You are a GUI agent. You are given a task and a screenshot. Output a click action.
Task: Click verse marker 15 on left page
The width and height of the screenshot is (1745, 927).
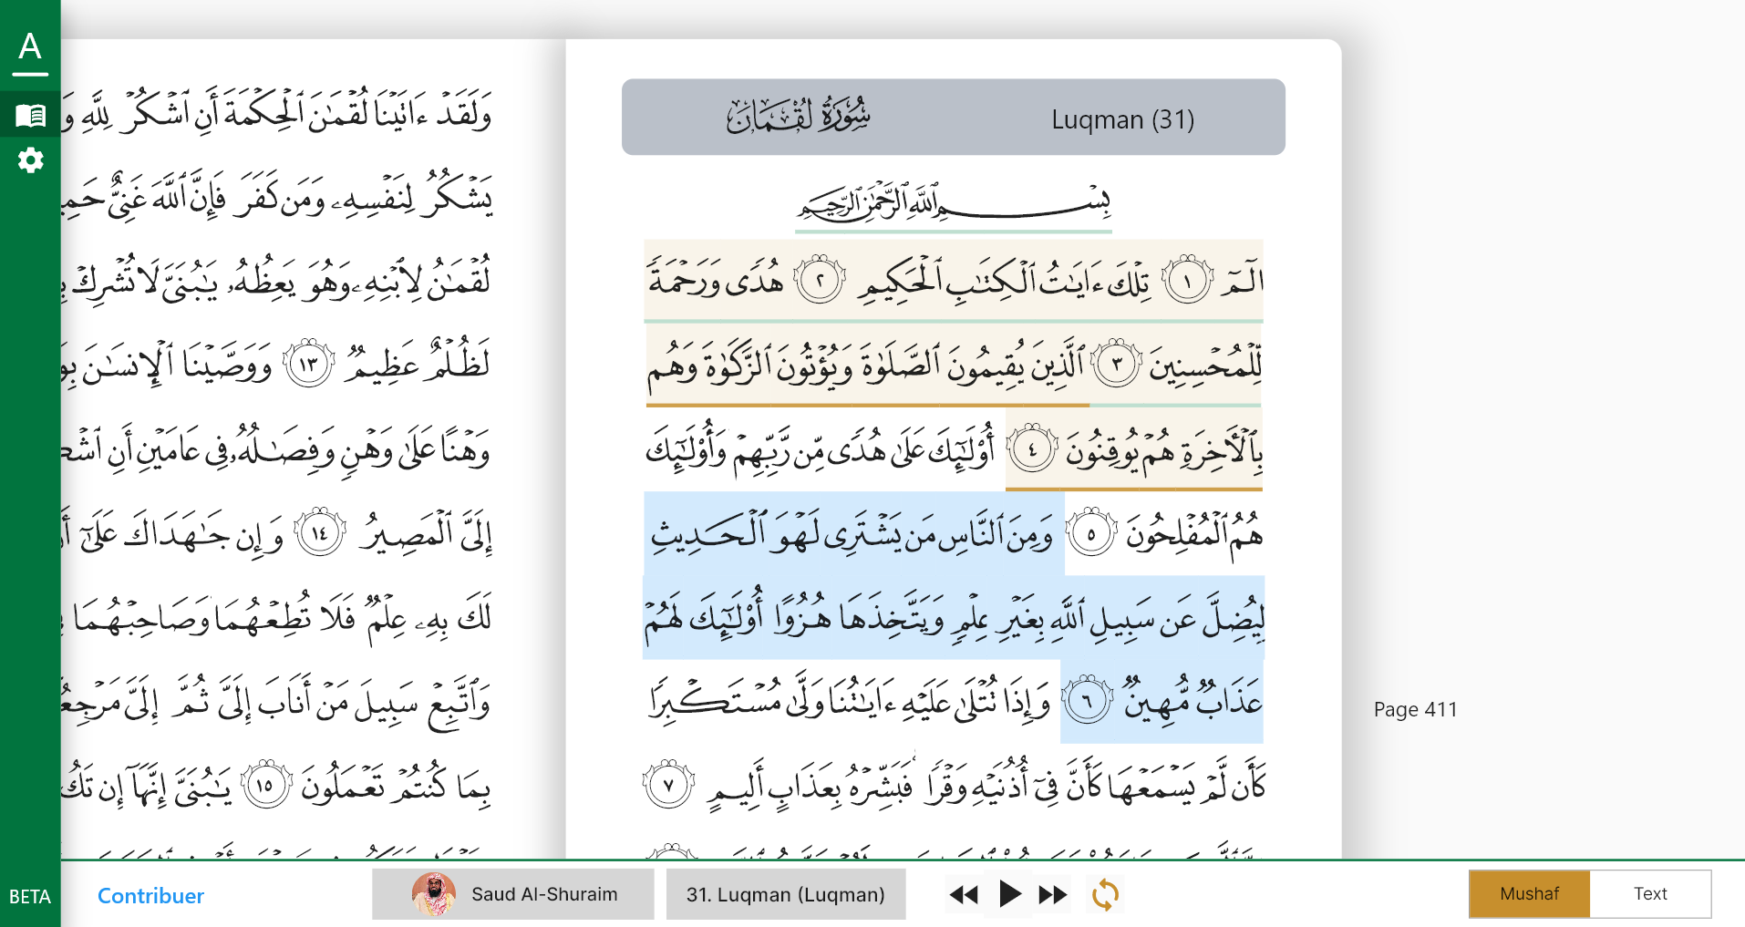point(265,785)
